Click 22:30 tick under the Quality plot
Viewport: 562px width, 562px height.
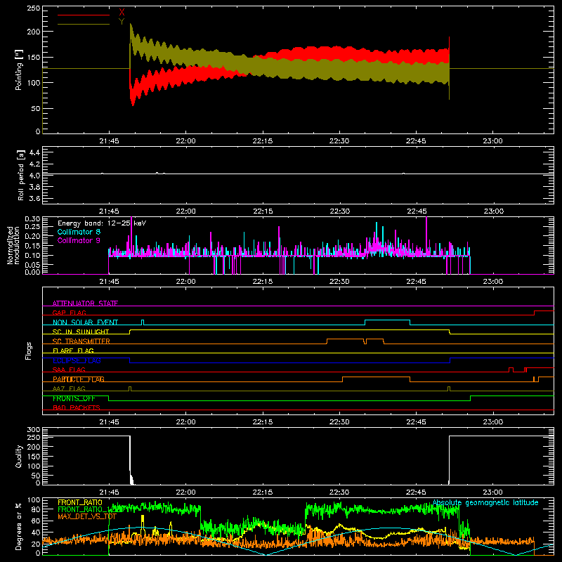pos(339,492)
